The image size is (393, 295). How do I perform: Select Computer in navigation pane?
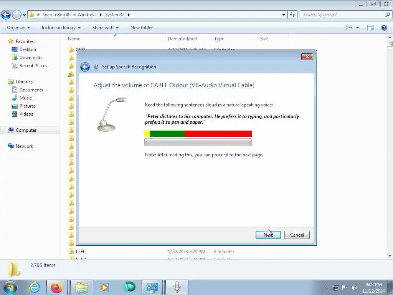coord(26,130)
